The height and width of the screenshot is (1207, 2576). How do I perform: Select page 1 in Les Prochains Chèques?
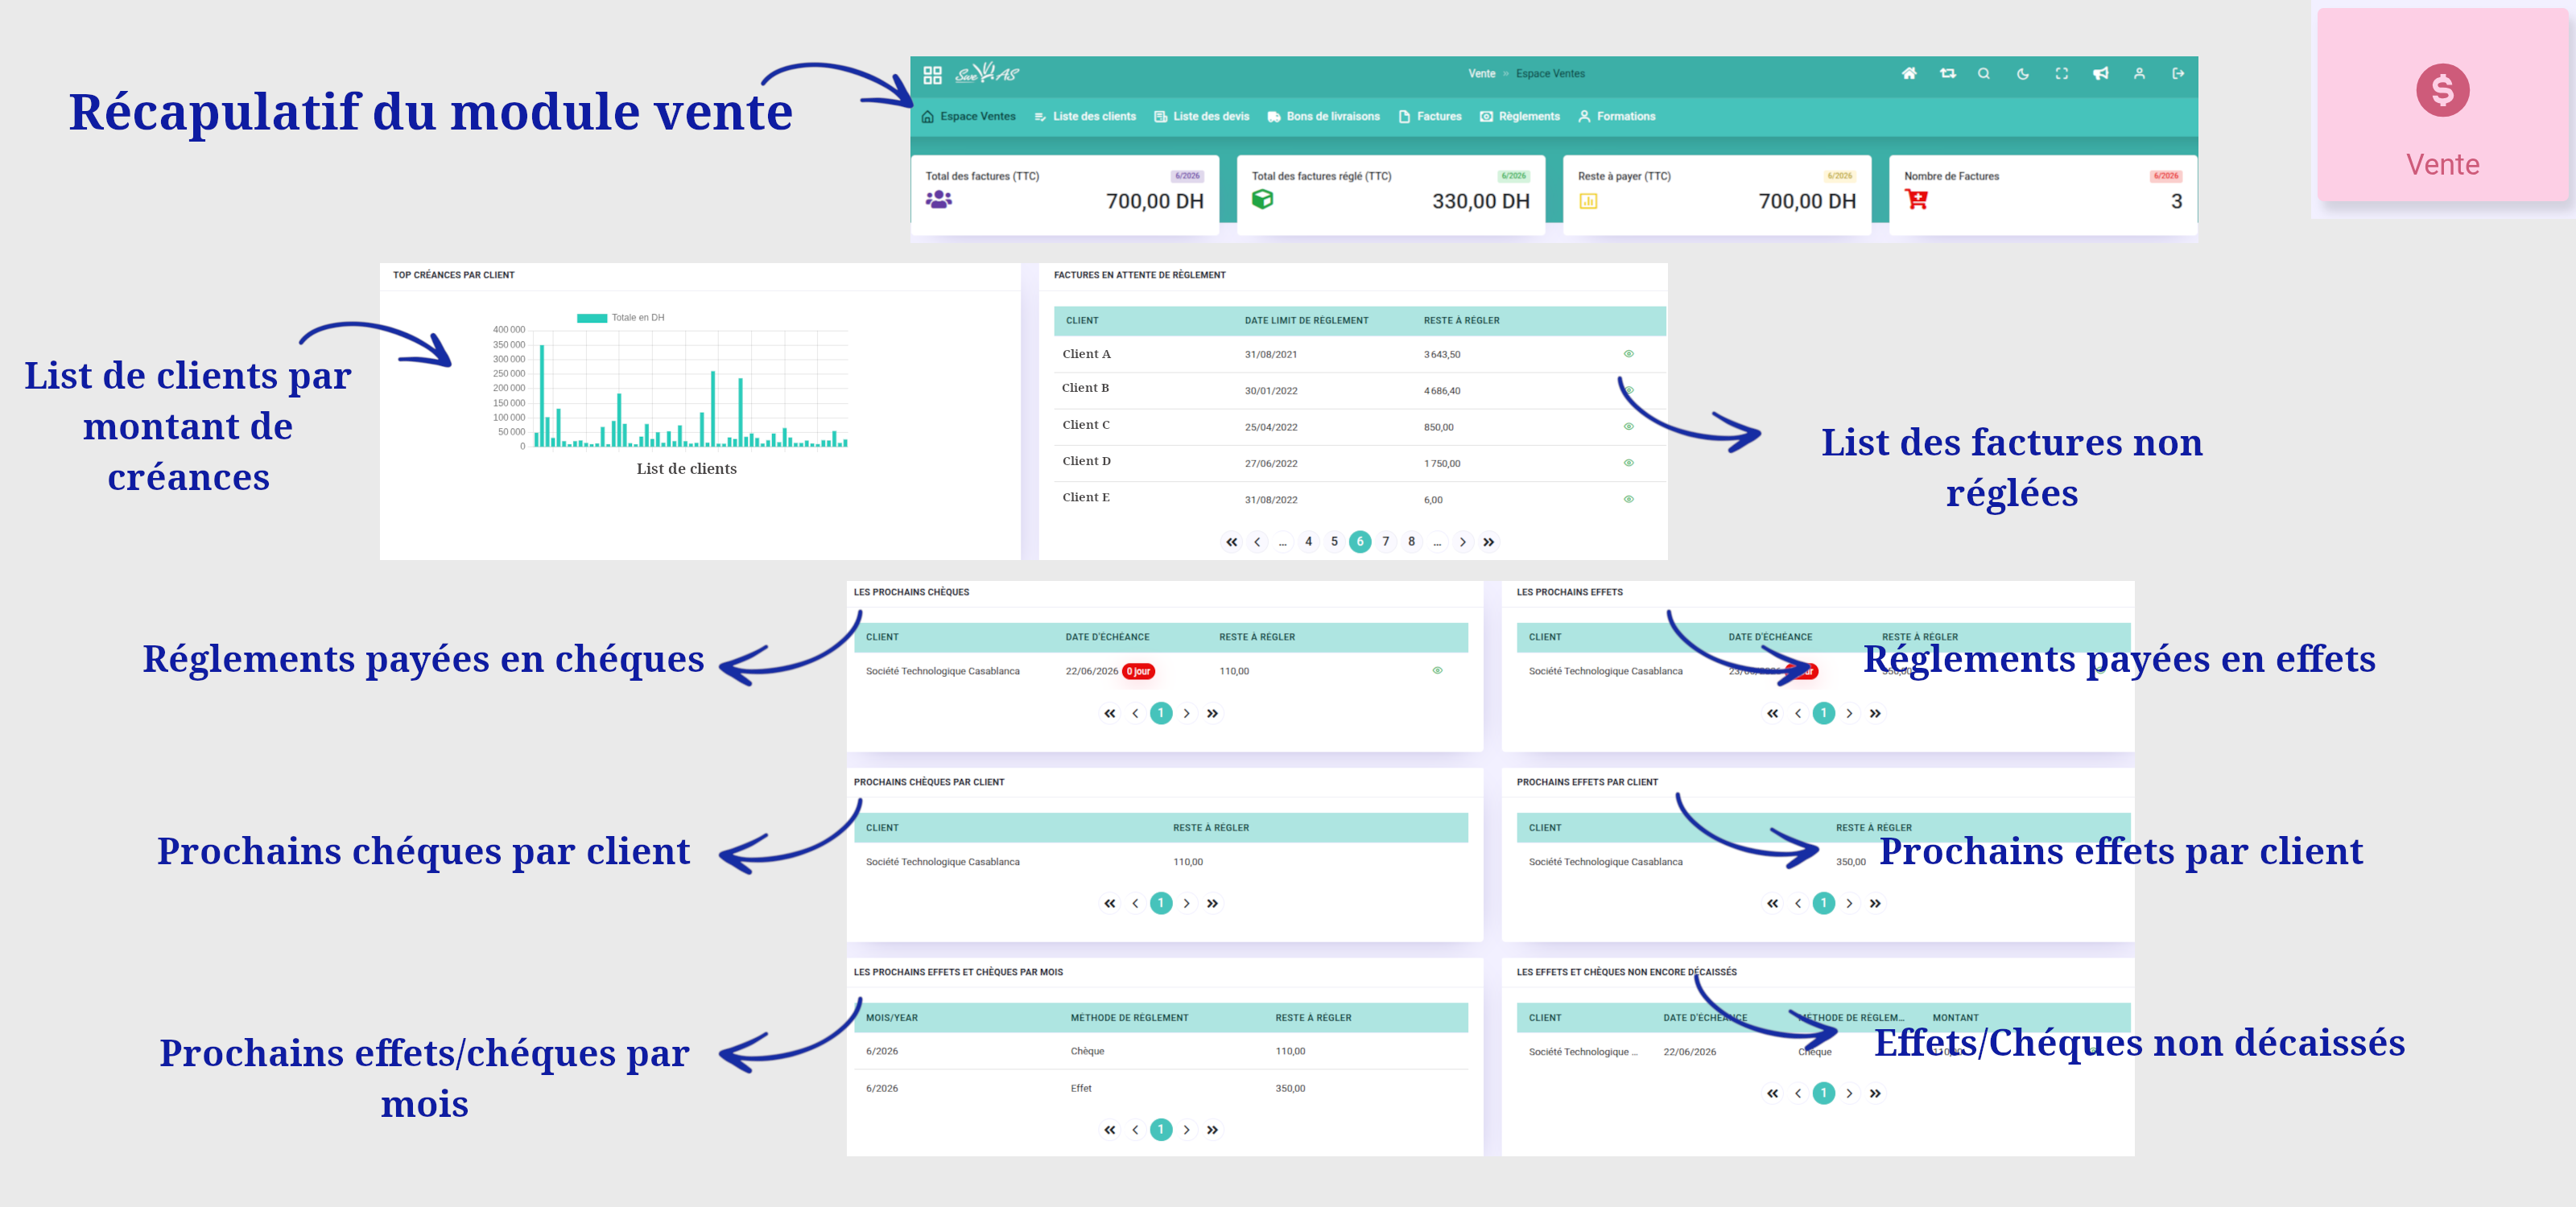1161,714
